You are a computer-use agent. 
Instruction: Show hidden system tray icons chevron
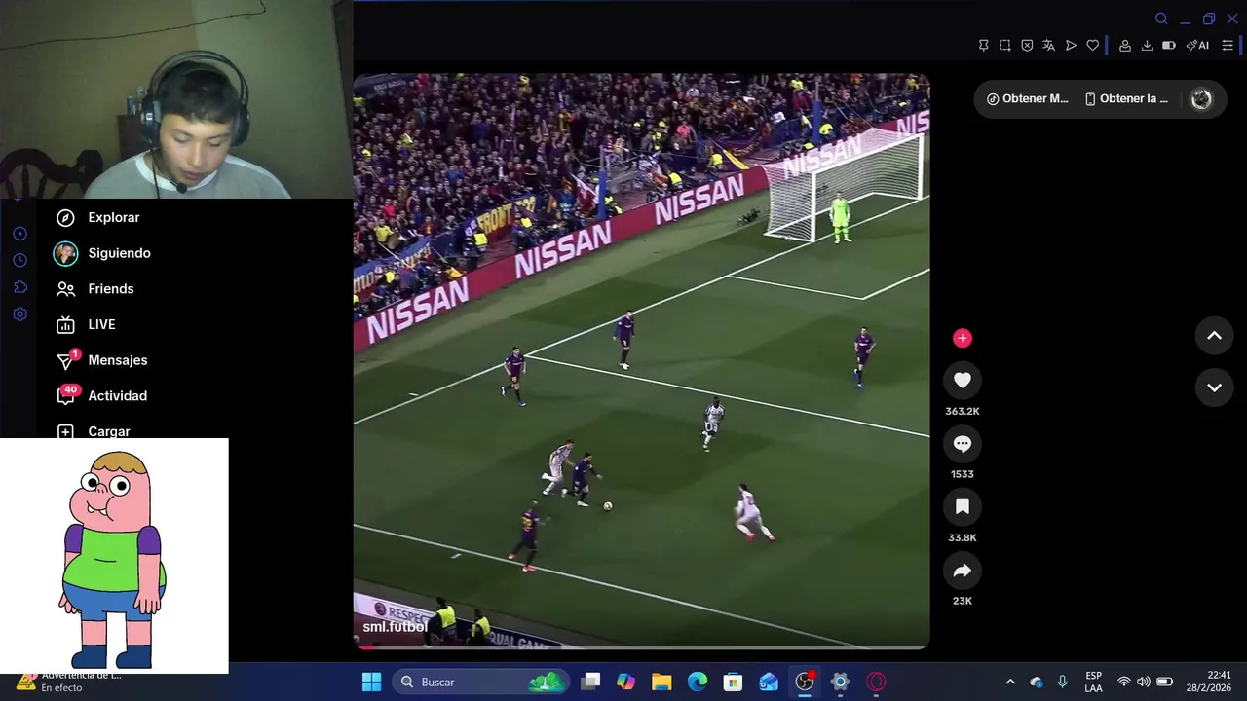point(1010,682)
